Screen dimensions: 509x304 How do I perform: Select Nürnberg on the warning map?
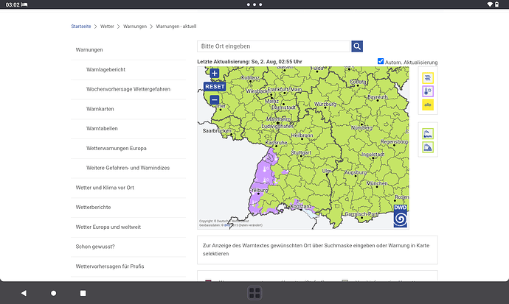pos(361,127)
